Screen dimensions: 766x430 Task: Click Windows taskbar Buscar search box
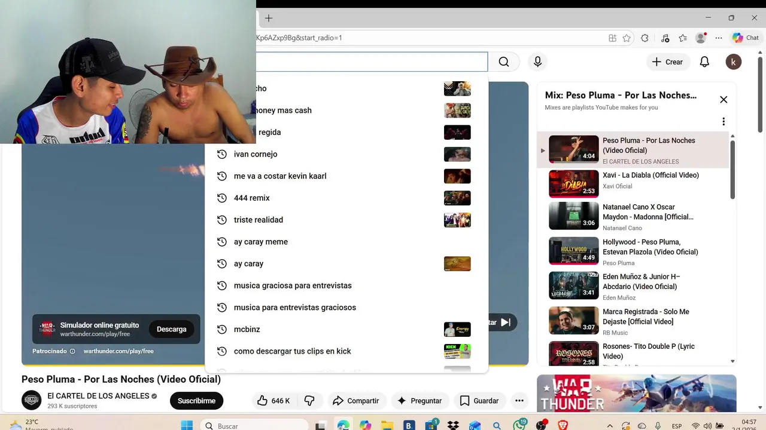coord(254,426)
